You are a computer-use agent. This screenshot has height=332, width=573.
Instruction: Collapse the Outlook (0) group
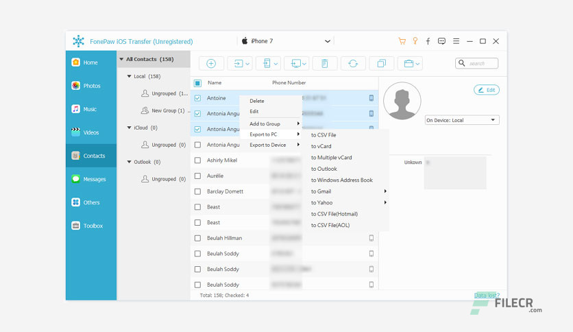pyautogui.click(x=129, y=162)
